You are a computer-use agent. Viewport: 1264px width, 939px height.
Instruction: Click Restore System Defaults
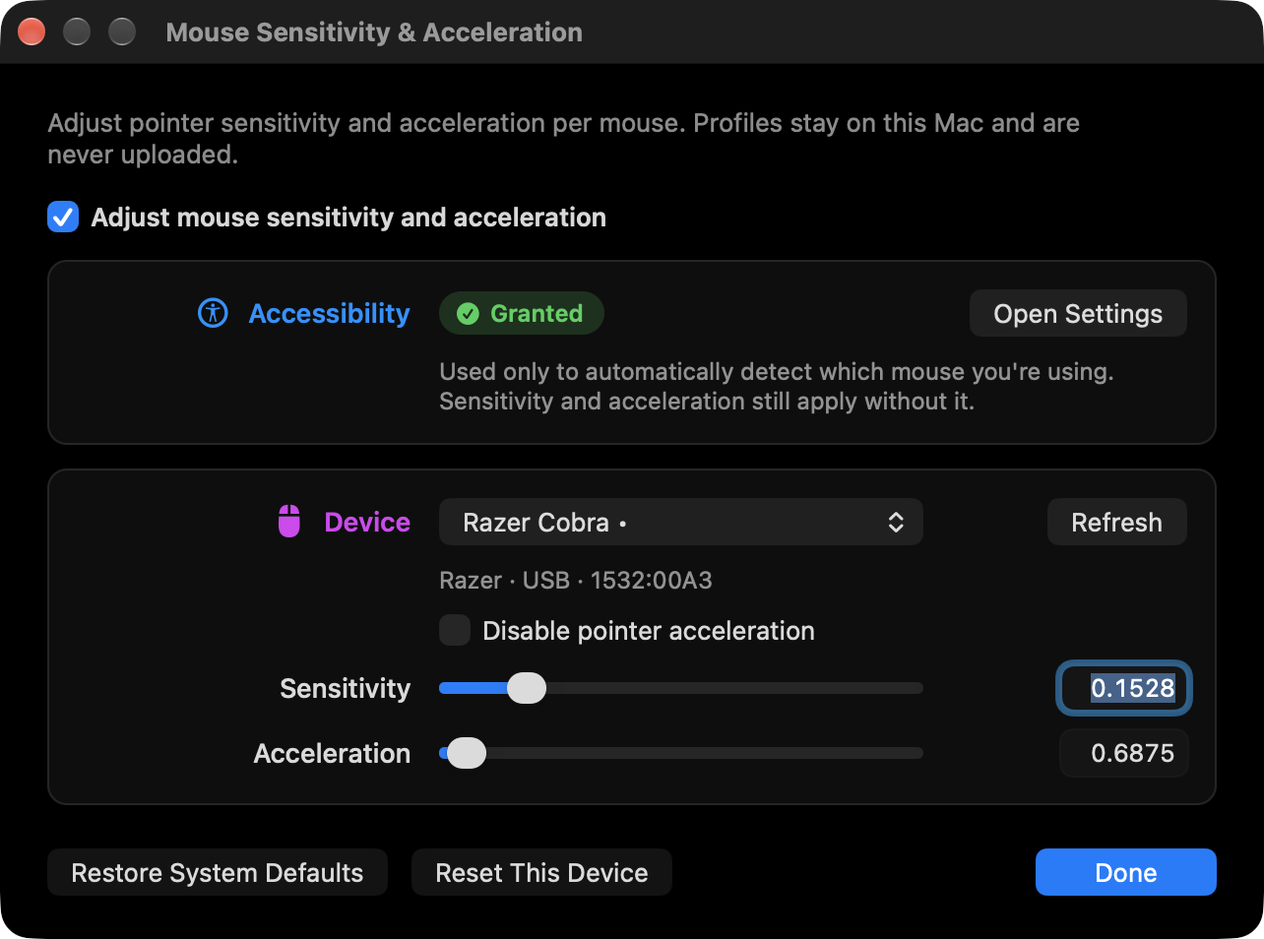(218, 872)
